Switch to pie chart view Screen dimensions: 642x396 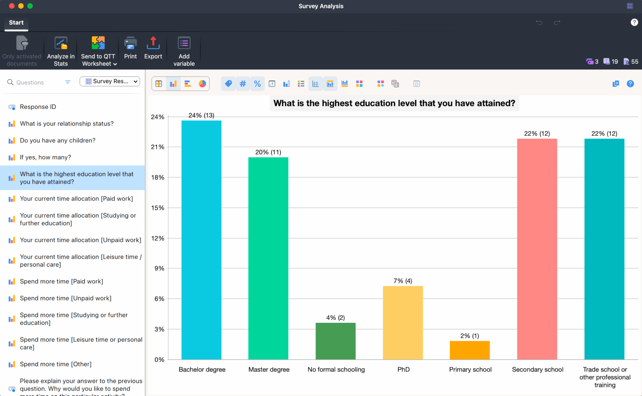pos(202,83)
